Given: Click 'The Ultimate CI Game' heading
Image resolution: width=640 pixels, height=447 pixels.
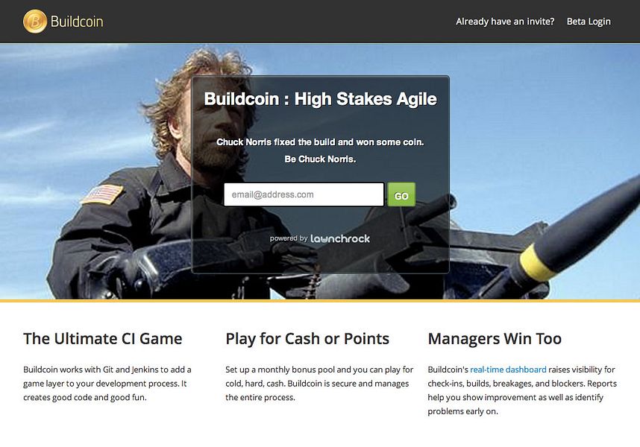Looking at the screenshot, I should pos(103,339).
